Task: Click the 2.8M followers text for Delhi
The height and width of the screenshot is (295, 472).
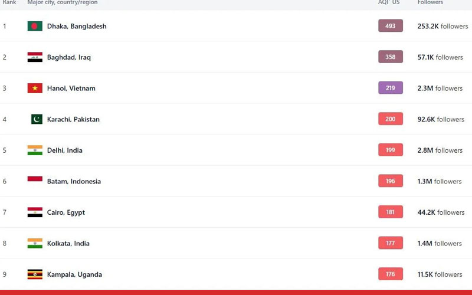Action: [440, 150]
